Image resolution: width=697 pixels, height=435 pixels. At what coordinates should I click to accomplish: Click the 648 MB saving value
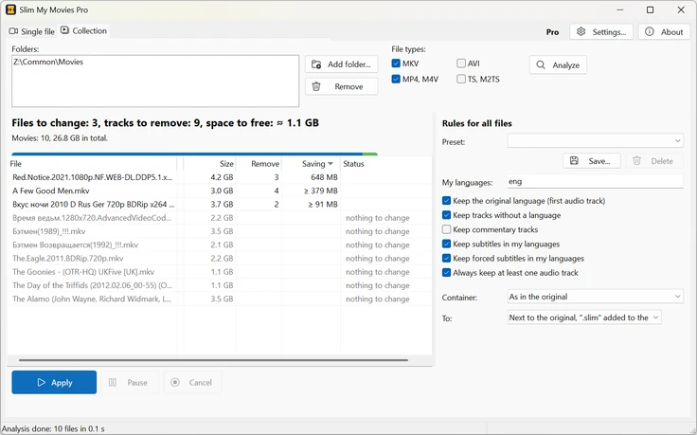pos(324,177)
